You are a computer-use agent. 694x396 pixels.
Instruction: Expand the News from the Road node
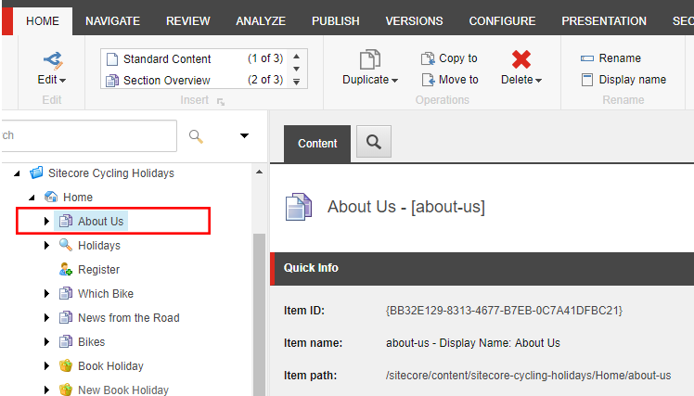point(46,318)
